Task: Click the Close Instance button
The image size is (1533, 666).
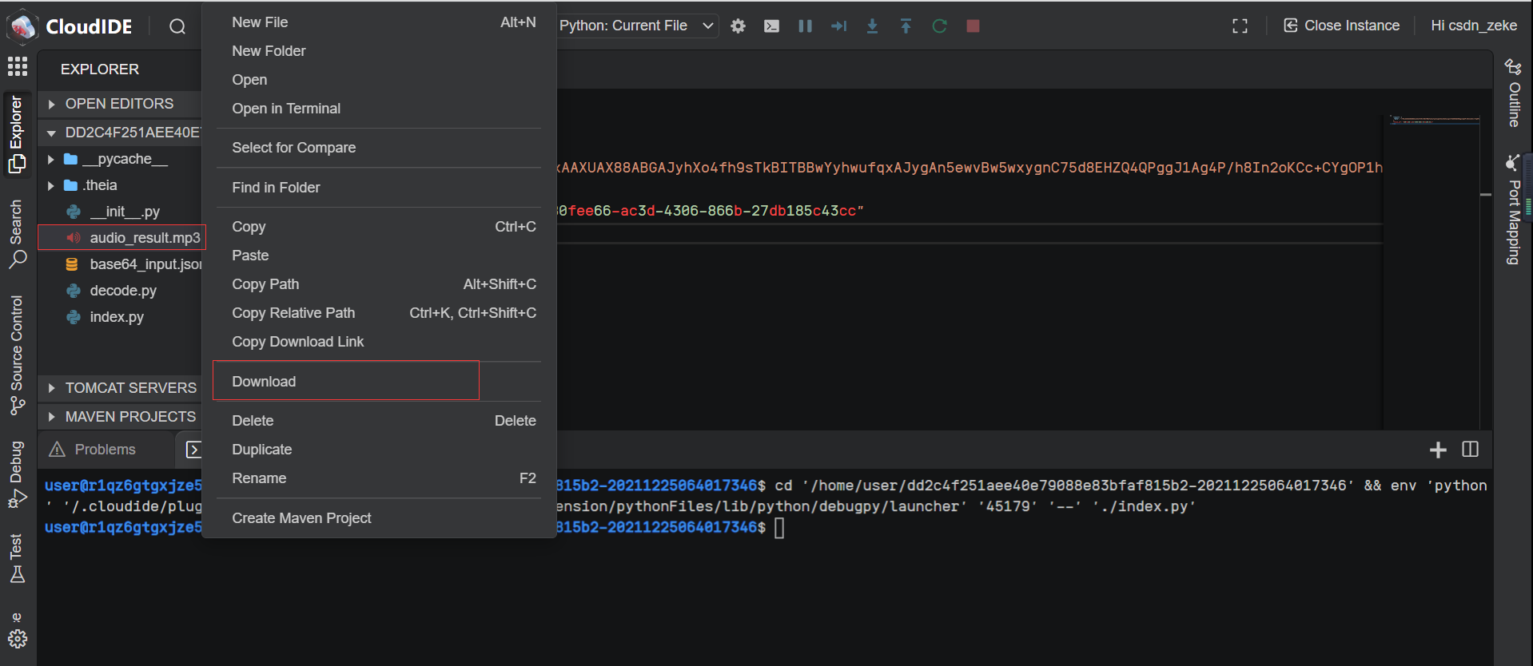Action: 1341,26
